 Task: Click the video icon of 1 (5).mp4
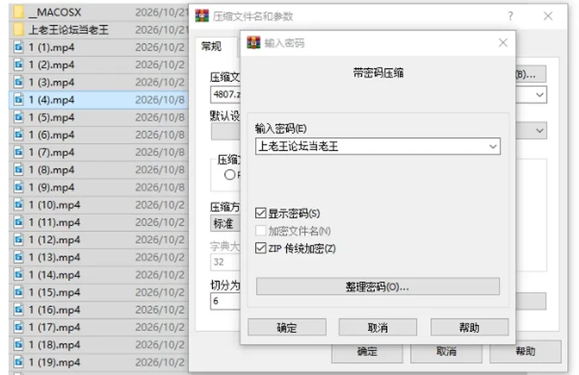(19, 117)
